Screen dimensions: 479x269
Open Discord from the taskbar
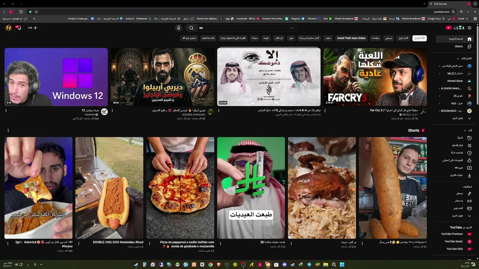284,265
